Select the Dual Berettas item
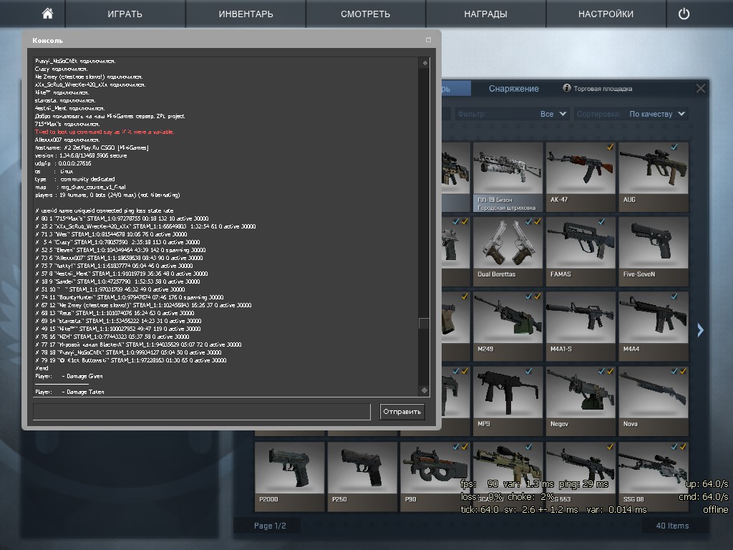This screenshot has height=550, width=733. (508, 251)
